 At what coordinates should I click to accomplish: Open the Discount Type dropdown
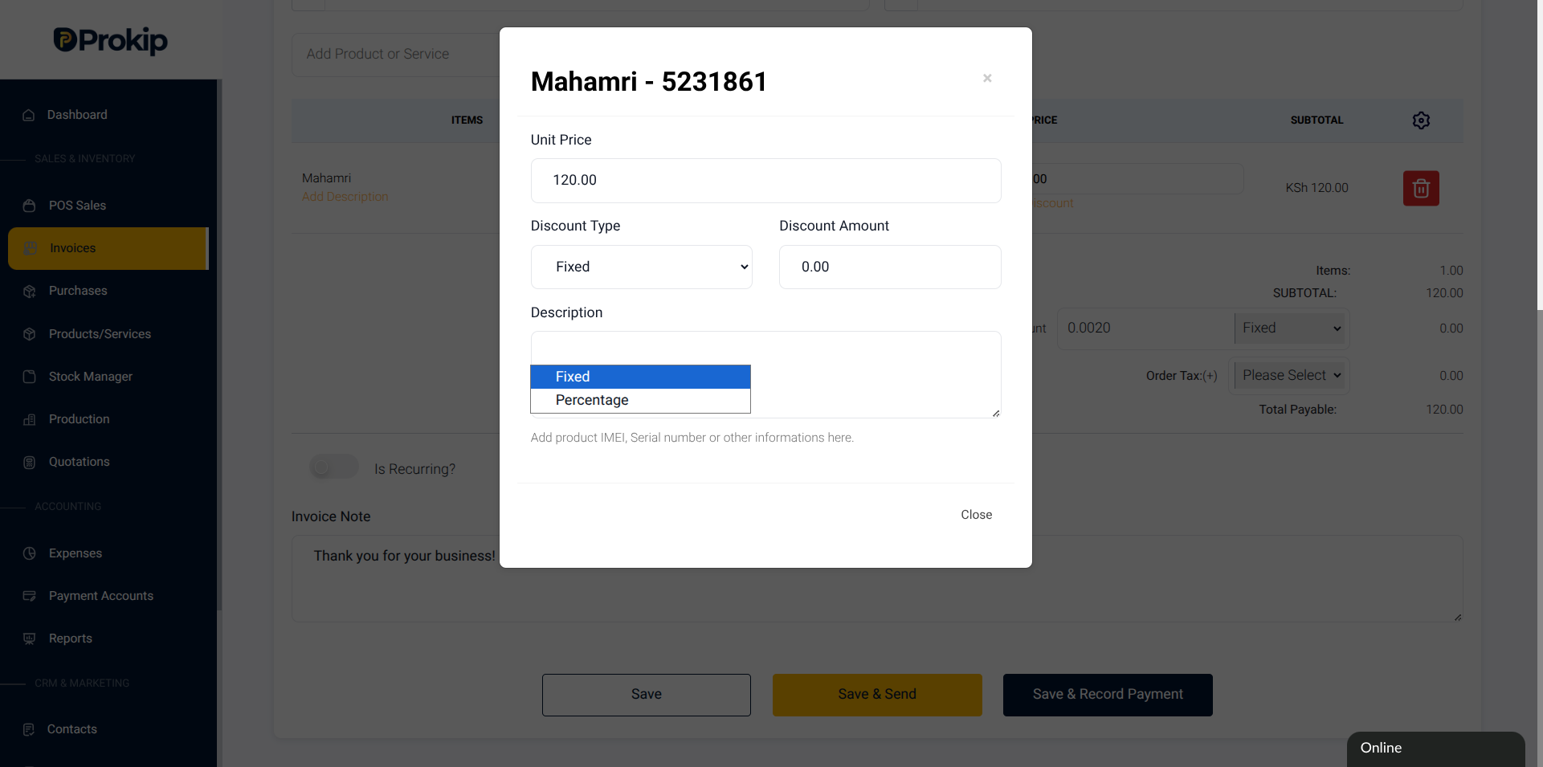641,267
